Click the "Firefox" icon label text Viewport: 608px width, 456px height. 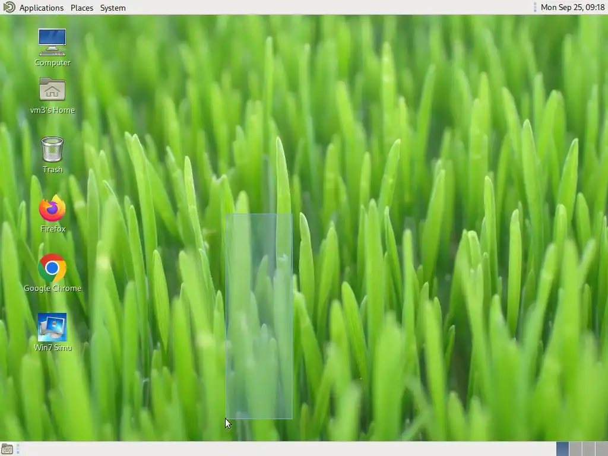point(53,229)
